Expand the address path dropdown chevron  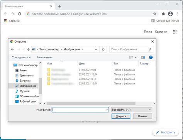click(96, 49)
